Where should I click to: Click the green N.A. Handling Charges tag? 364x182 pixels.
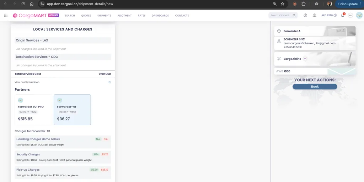[x=98, y=139]
